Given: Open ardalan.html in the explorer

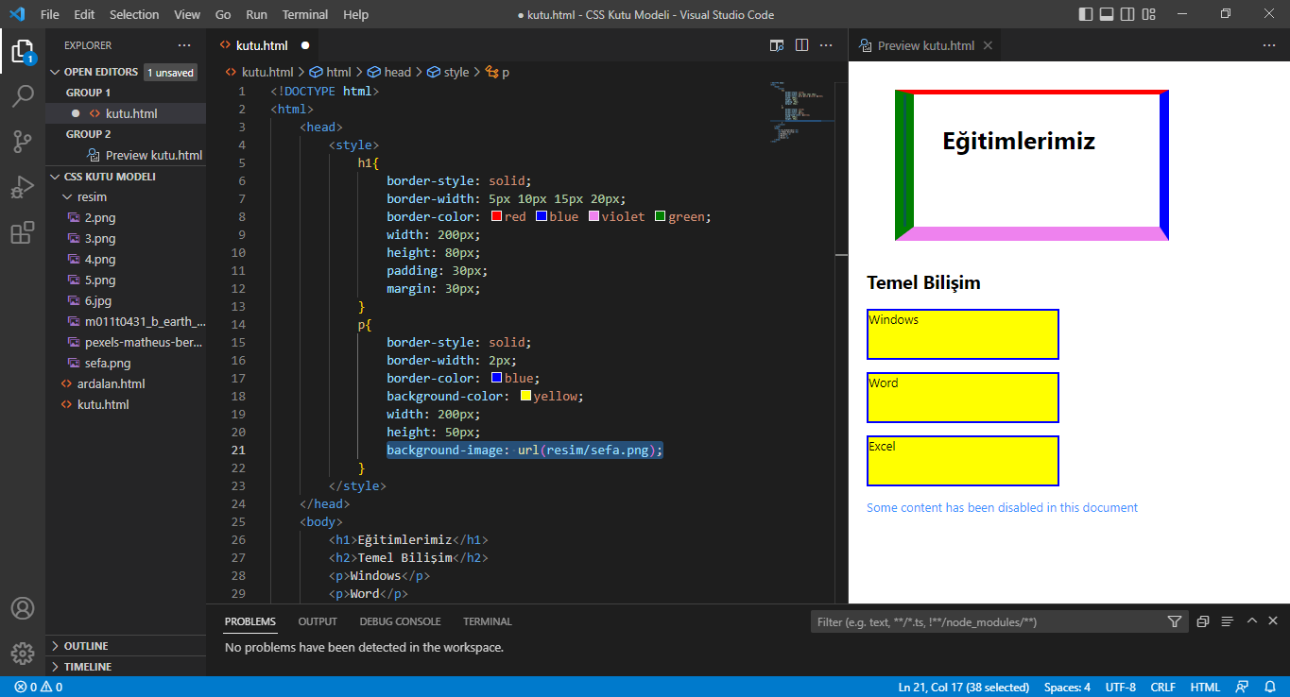Looking at the screenshot, I should [x=111, y=384].
